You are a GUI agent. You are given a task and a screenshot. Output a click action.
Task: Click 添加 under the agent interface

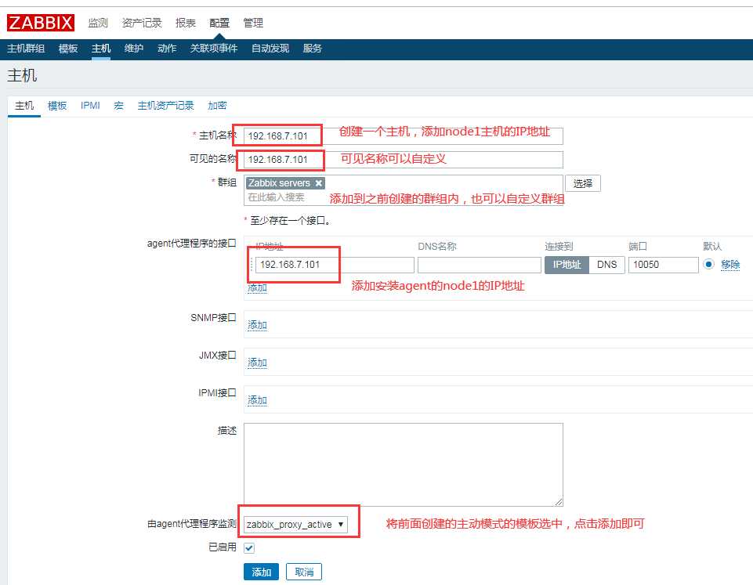coord(257,287)
